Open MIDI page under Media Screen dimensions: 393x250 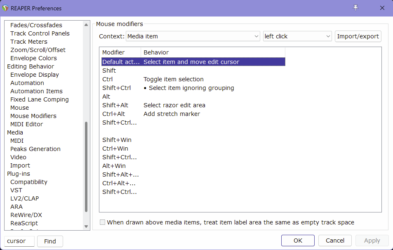pos(17,141)
